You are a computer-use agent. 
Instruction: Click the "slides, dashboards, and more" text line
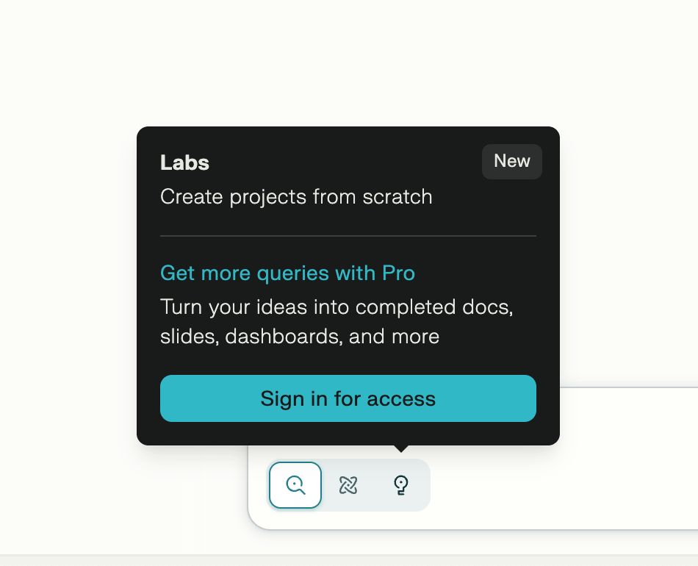[x=300, y=337]
